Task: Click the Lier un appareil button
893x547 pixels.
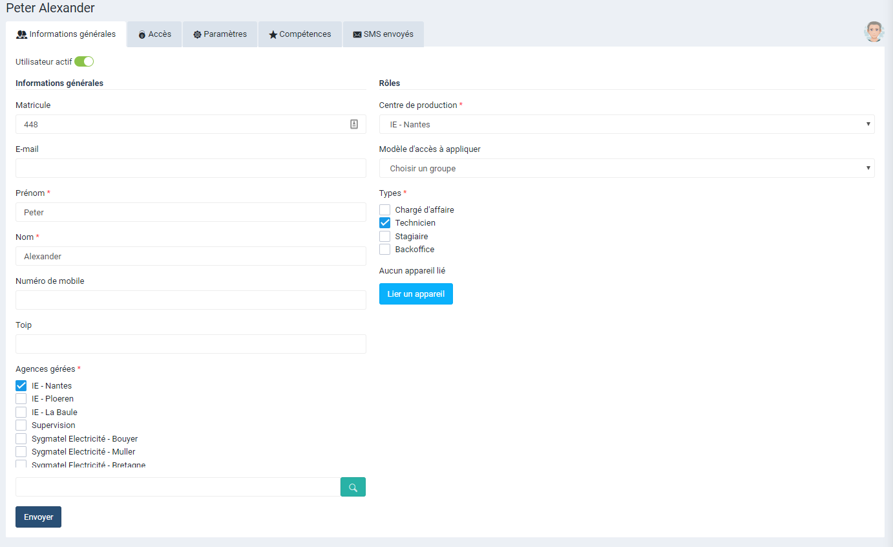Action: point(415,294)
